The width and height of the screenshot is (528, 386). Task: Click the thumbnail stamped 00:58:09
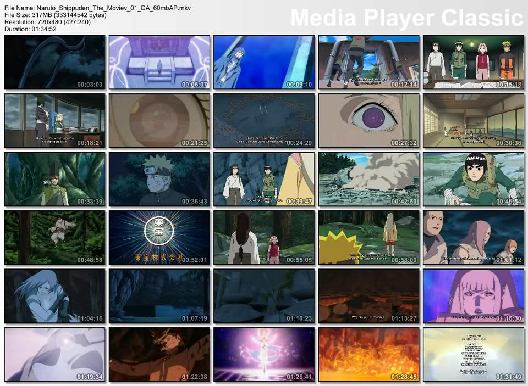369,238
